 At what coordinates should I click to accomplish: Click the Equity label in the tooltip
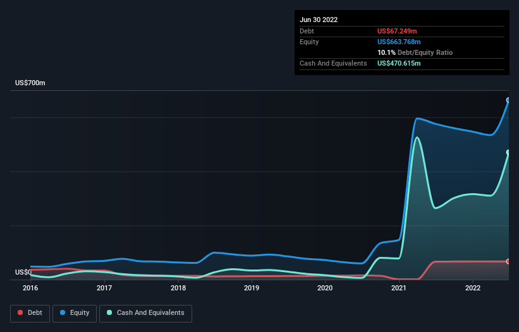[x=309, y=42]
